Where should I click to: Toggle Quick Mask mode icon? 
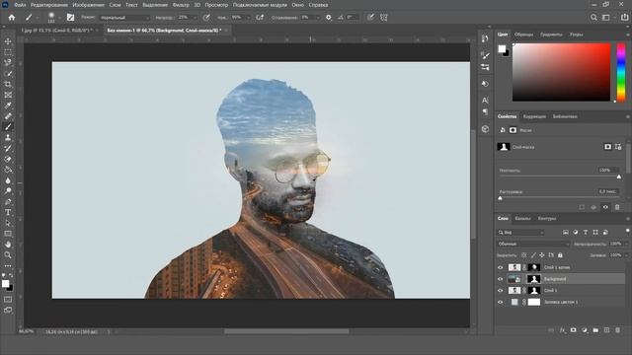tap(8, 300)
